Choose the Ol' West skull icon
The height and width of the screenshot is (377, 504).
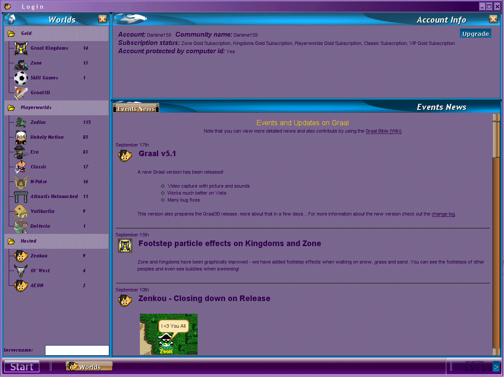point(21,271)
